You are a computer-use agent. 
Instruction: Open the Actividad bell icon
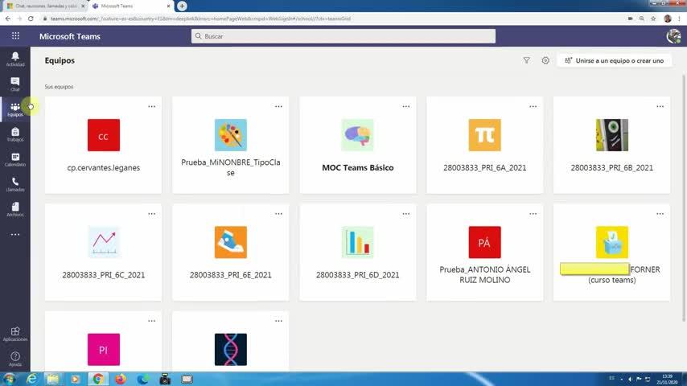point(15,59)
